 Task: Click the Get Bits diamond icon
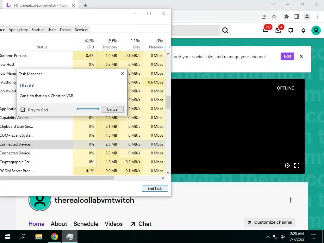coord(303,31)
